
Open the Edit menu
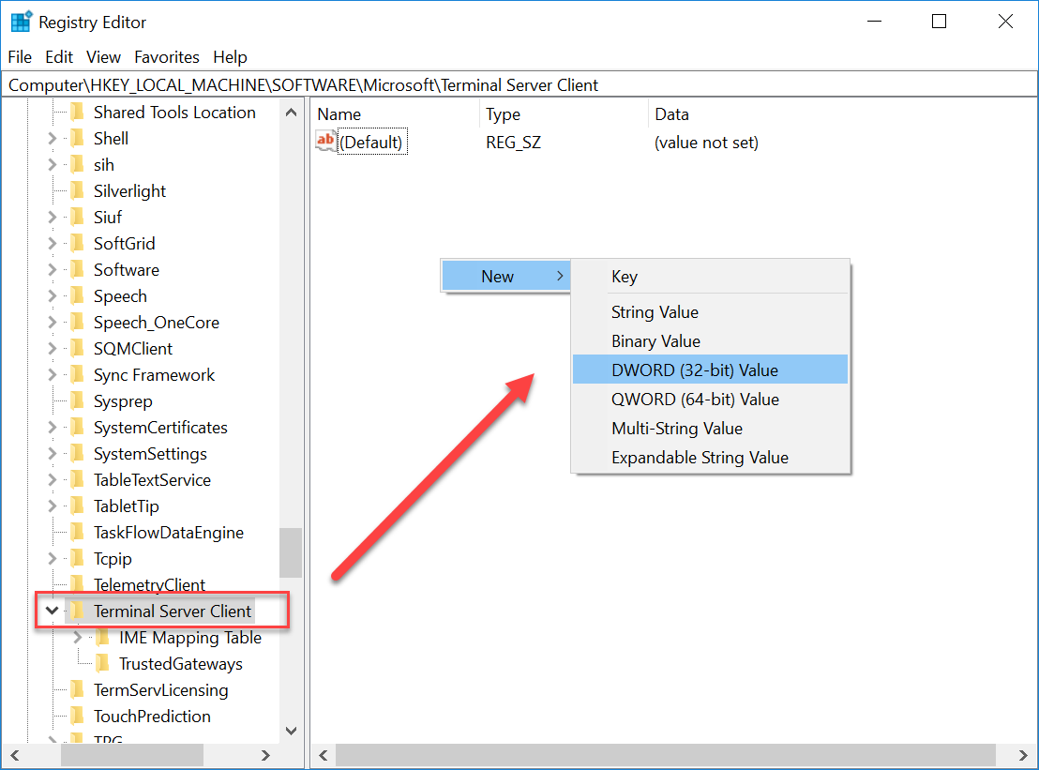59,57
